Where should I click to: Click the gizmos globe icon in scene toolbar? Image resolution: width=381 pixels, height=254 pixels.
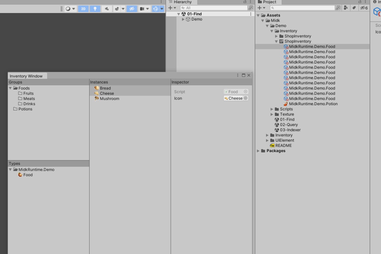coord(156,9)
